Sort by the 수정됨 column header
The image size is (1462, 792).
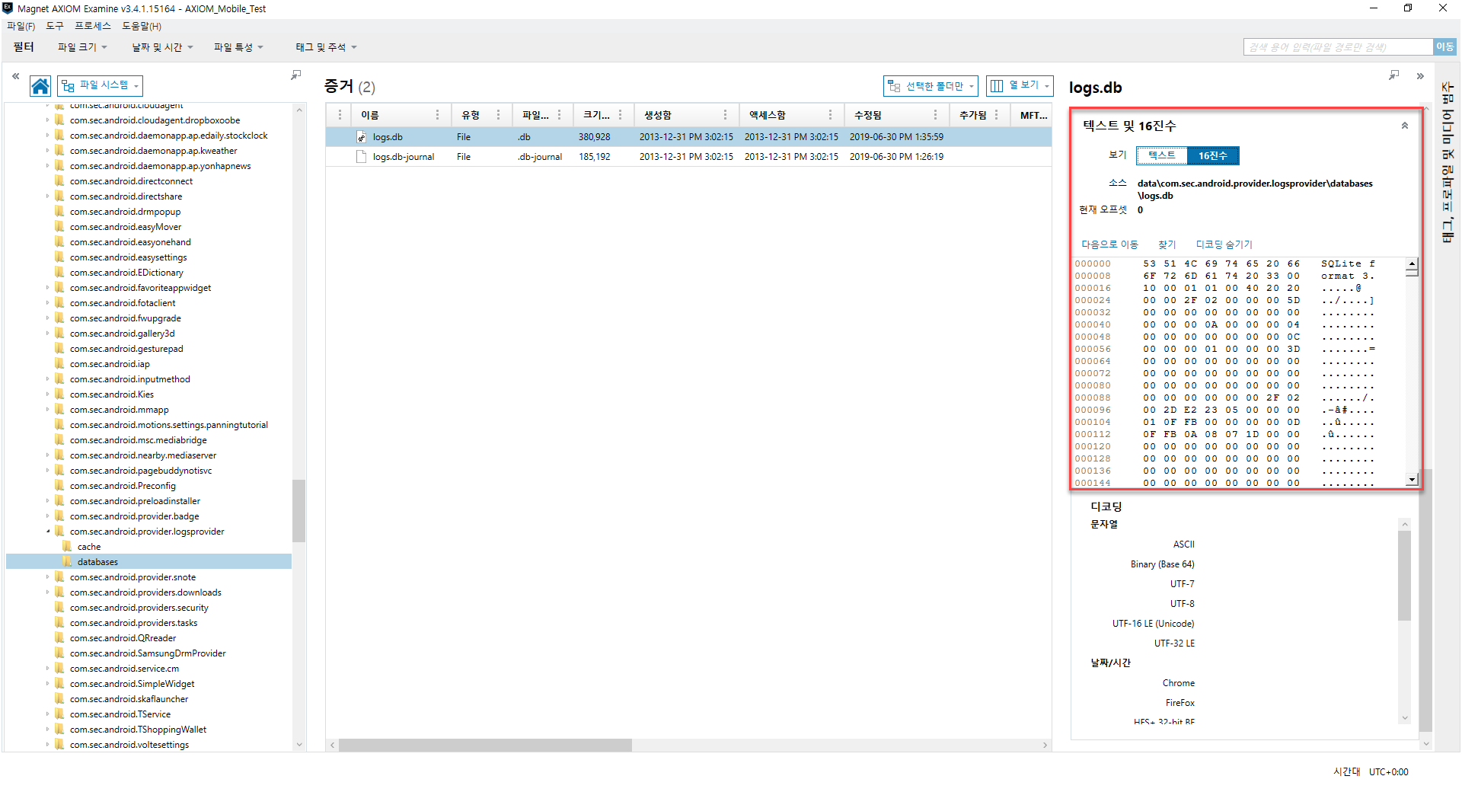(896, 115)
